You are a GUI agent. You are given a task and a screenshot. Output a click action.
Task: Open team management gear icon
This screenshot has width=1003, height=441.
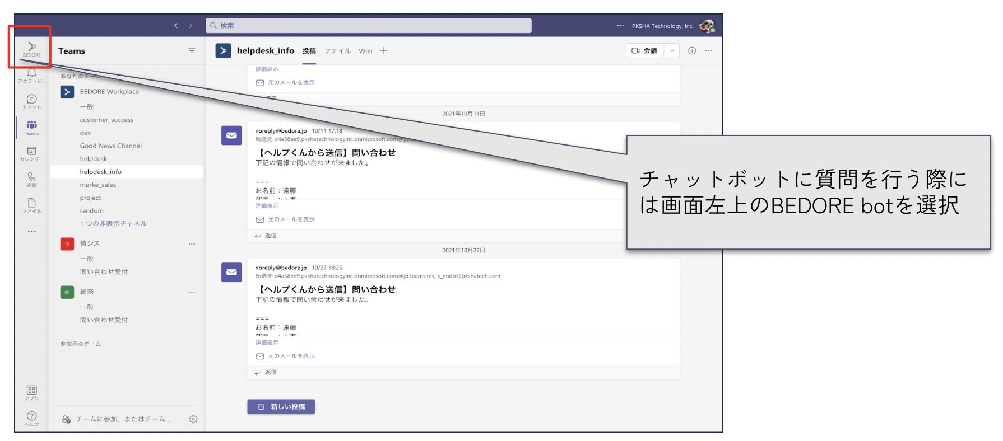click(193, 419)
